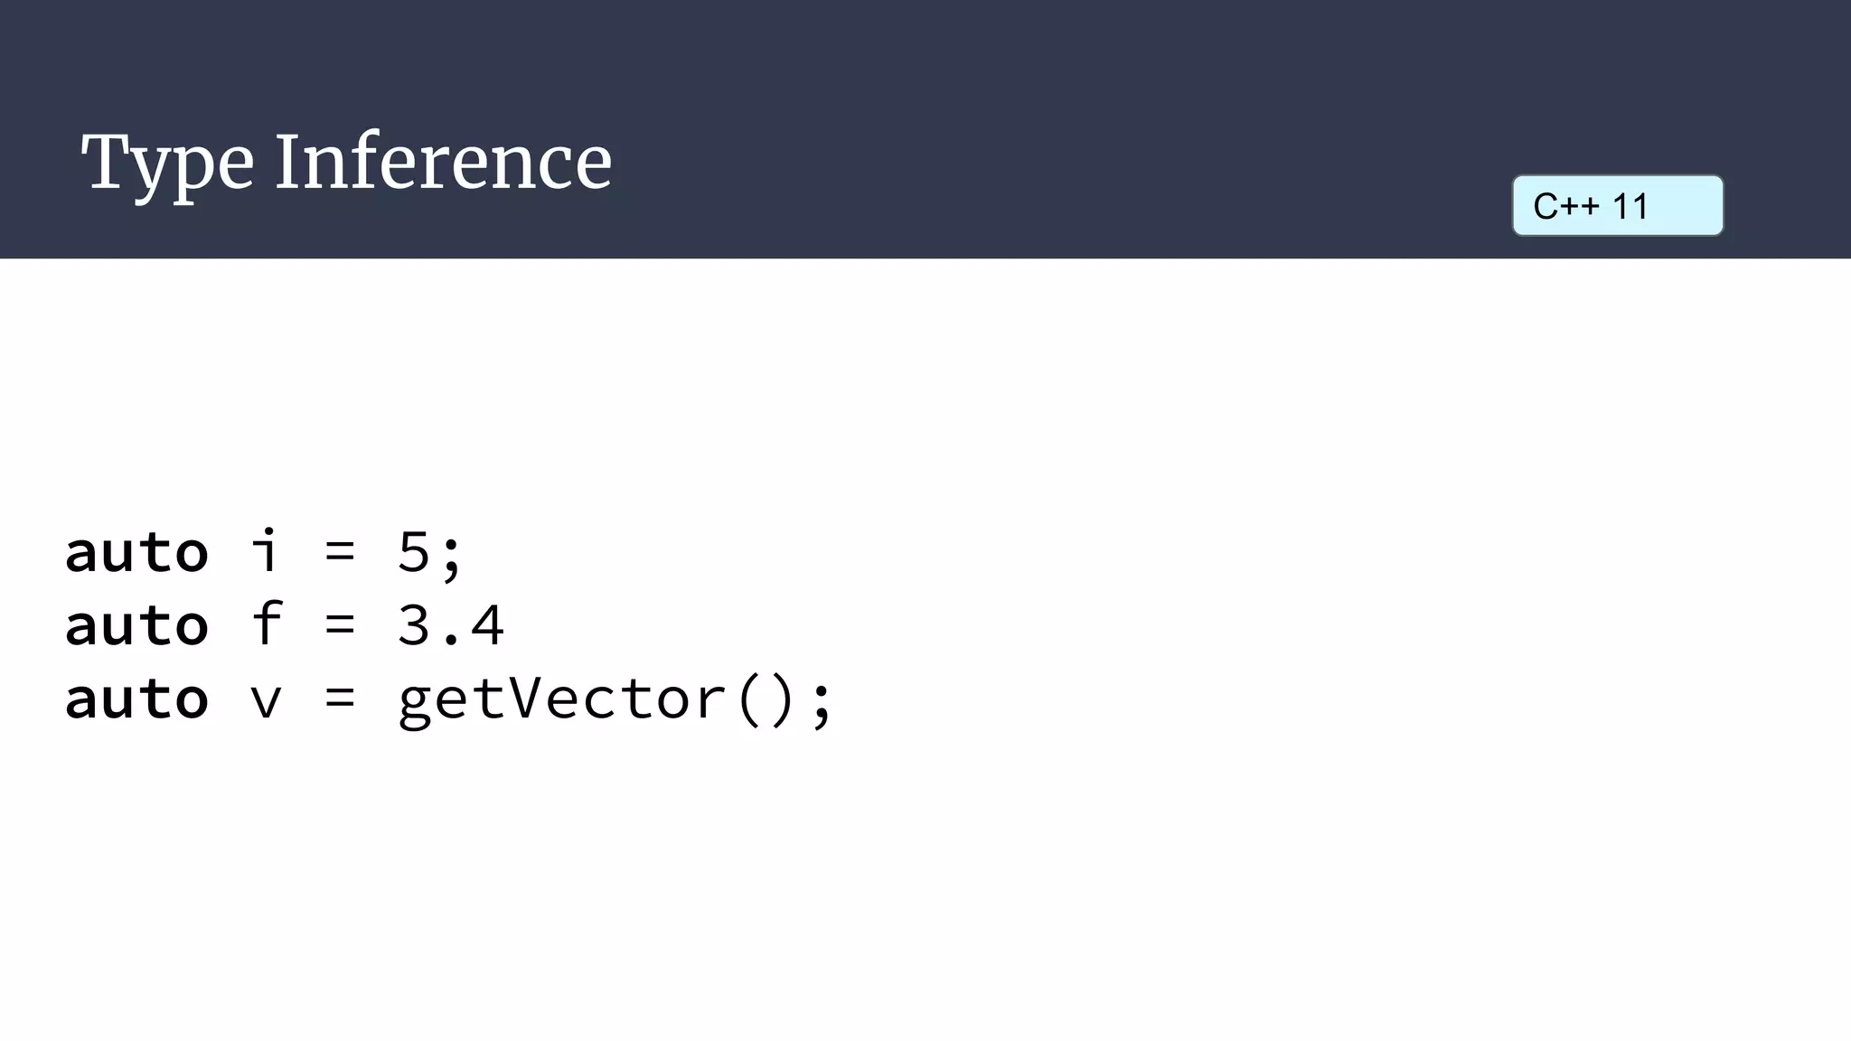Select the auto keyword before variable v
Image resolution: width=1851 pixels, height=1041 pixels.
[136, 699]
